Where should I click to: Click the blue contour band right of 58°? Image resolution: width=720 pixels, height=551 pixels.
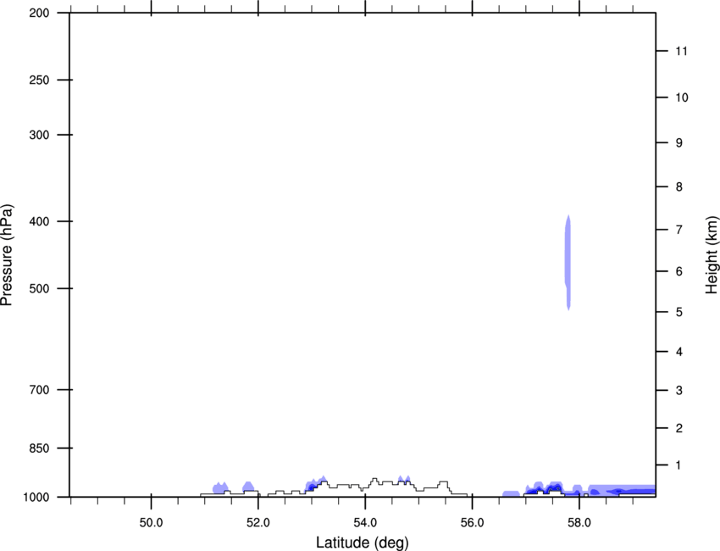tap(622, 490)
